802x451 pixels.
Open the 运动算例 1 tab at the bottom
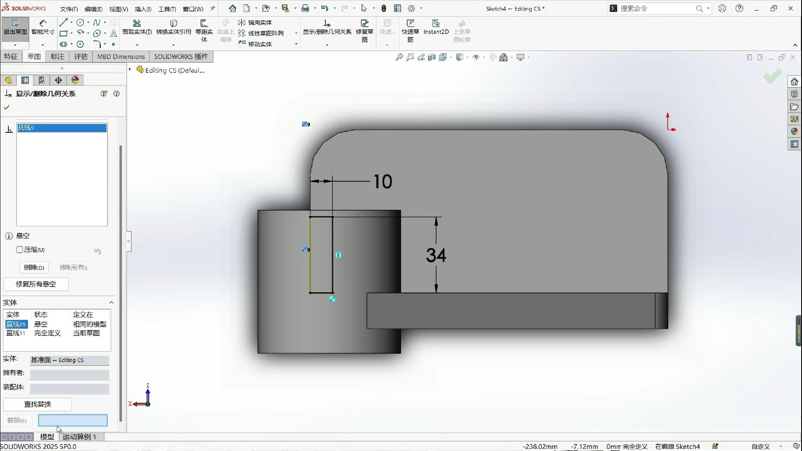point(80,437)
